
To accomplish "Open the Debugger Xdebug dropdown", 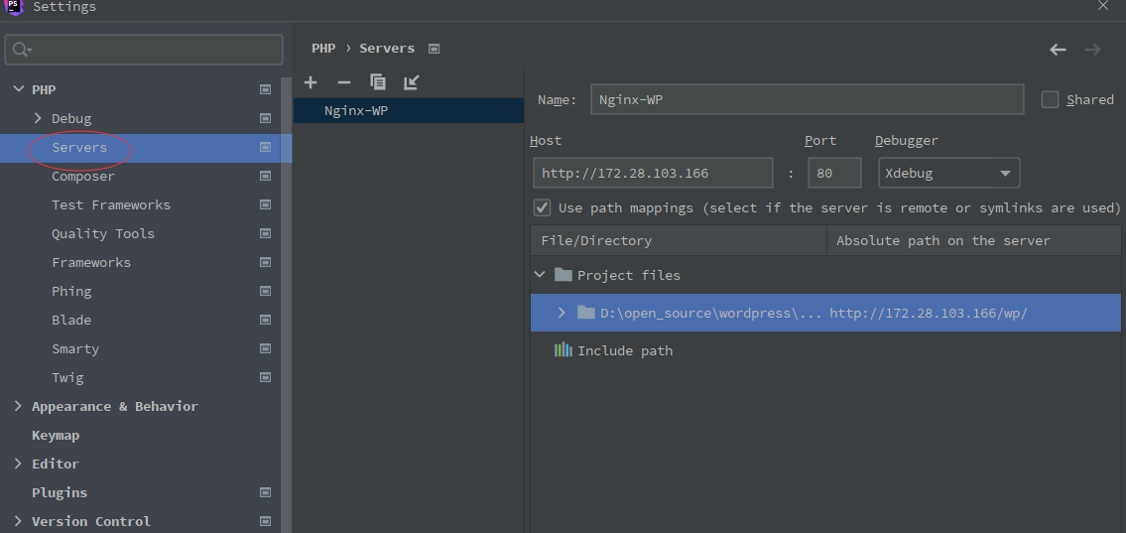I will (x=947, y=173).
